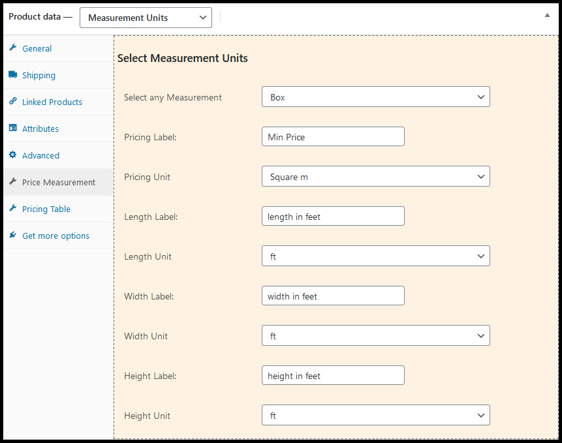Image resolution: width=562 pixels, height=443 pixels.
Task: Open the Width Unit dropdown
Action: point(375,336)
